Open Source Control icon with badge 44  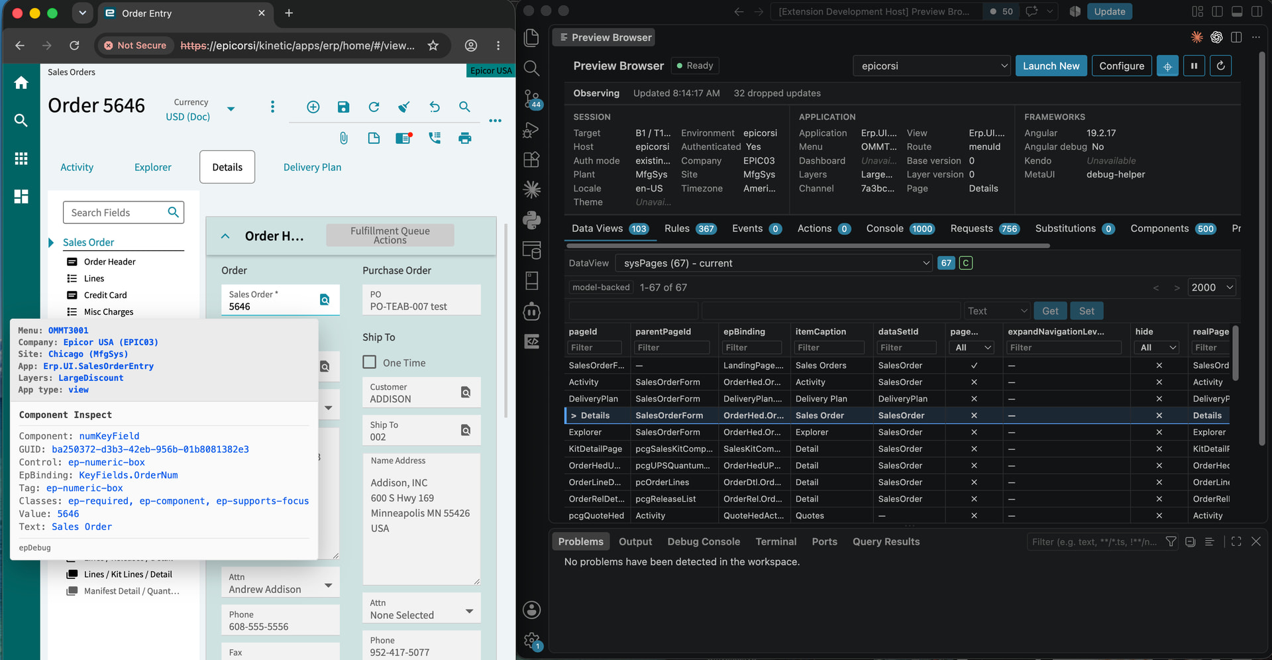point(531,99)
